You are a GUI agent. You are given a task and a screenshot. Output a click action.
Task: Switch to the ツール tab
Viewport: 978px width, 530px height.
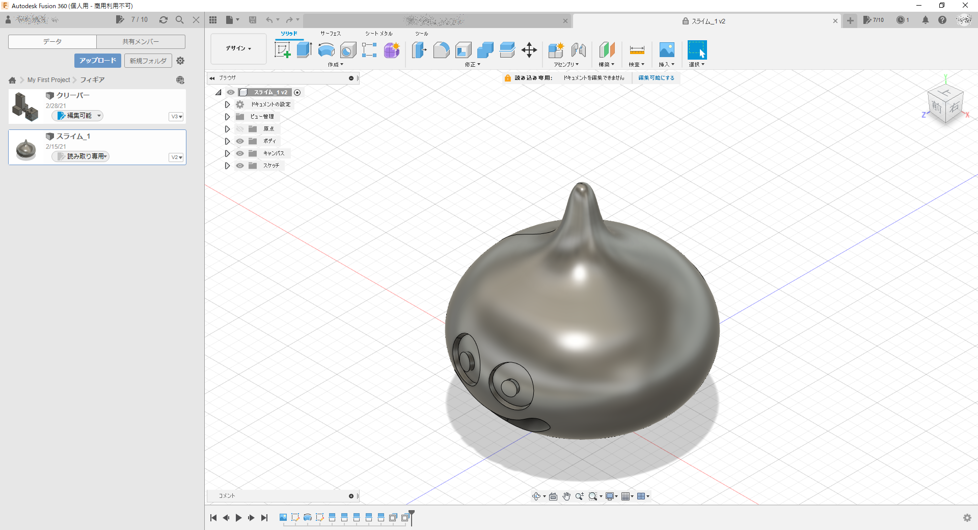pos(421,34)
